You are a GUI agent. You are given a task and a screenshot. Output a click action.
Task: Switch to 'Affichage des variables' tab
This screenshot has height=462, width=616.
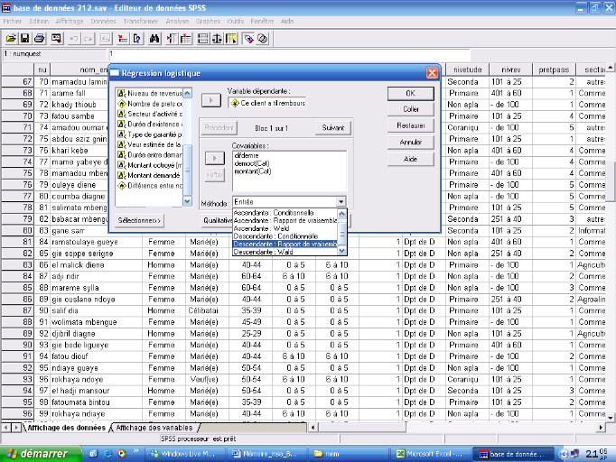pyautogui.click(x=153, y=428)
